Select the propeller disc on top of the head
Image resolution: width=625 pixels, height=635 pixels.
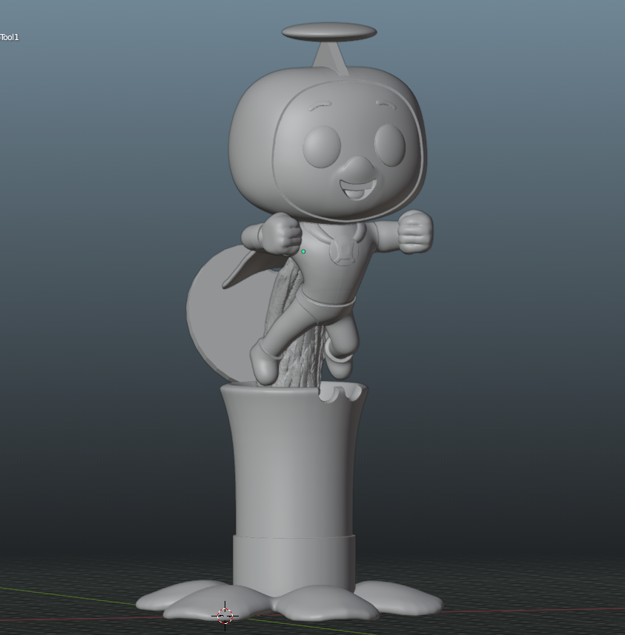coord(329,32)
